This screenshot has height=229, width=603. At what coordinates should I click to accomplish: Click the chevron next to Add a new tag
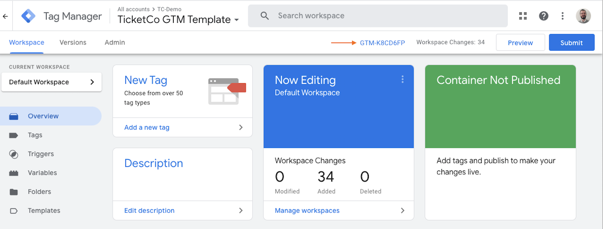tap(241, 127)
